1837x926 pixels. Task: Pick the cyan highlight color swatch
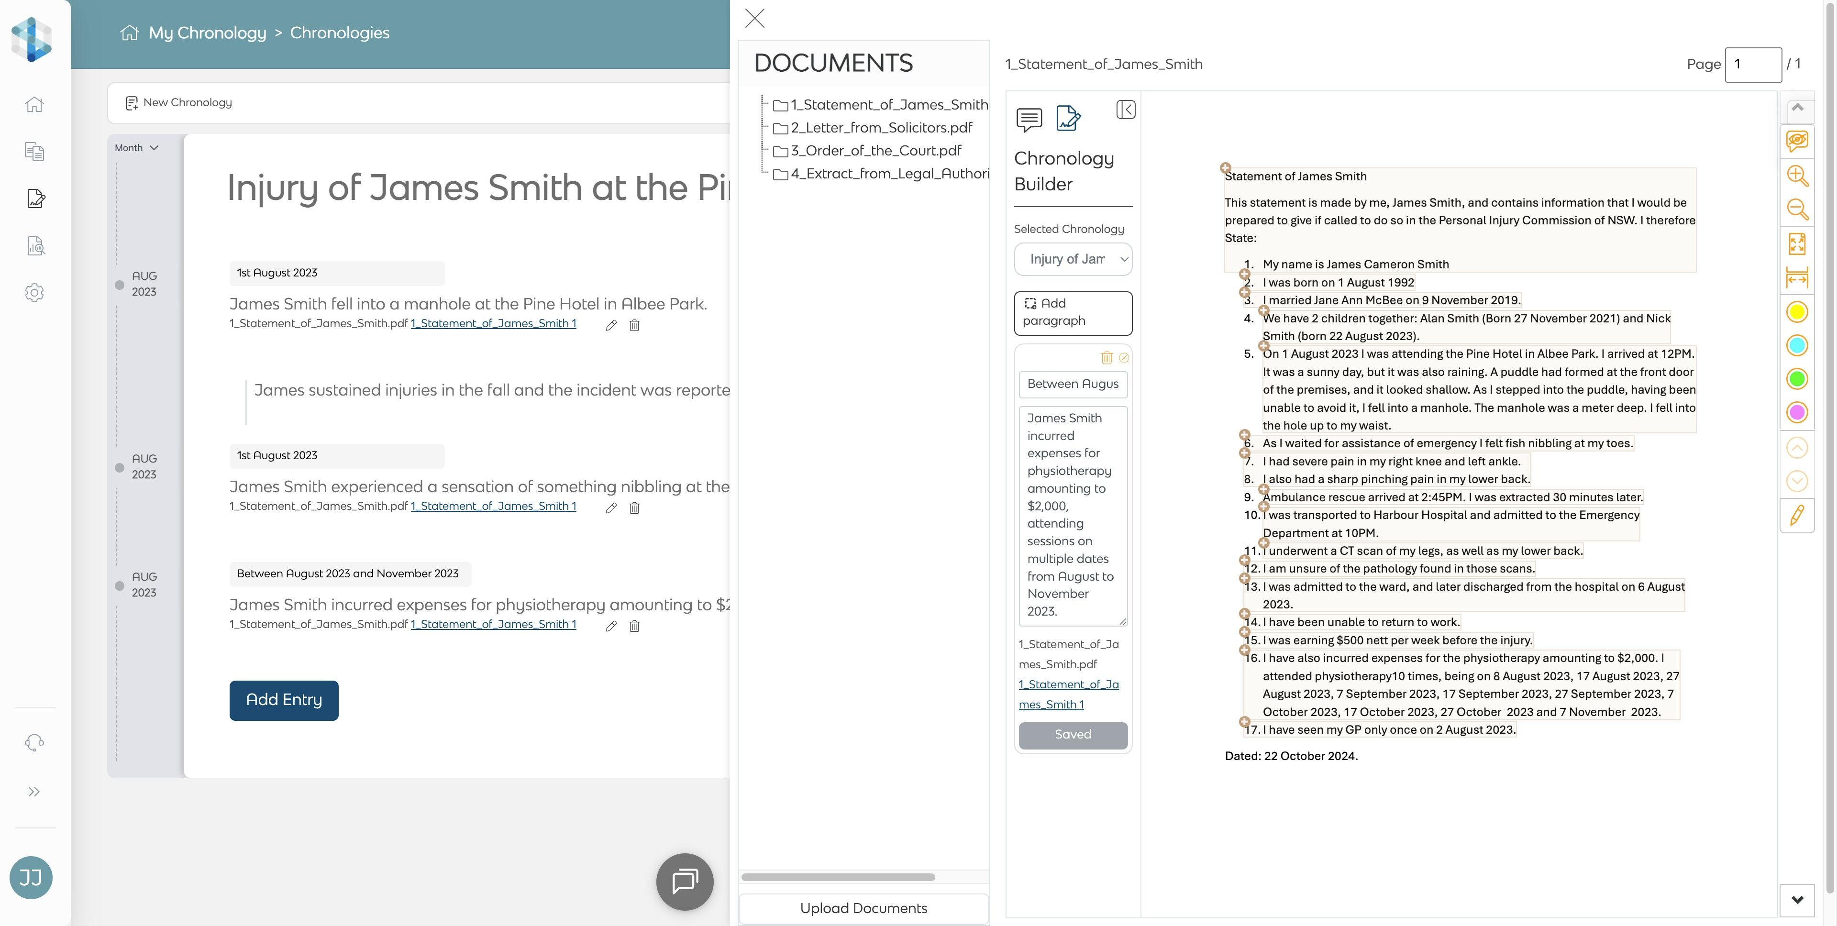(x=1796, y=346)
